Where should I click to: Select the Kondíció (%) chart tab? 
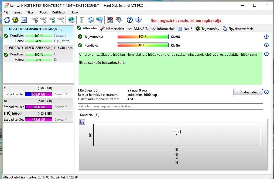(x=90, y=115)
